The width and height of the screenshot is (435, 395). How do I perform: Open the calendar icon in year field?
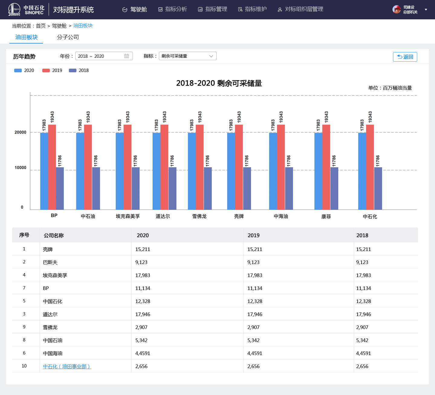[x=127, y=56]
